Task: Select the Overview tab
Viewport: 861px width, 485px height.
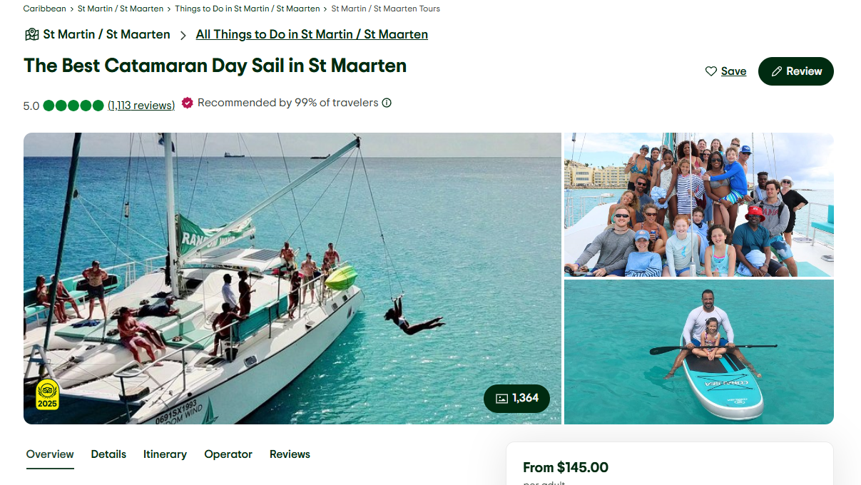Action: pyautogui.click(x=50, y=454)
